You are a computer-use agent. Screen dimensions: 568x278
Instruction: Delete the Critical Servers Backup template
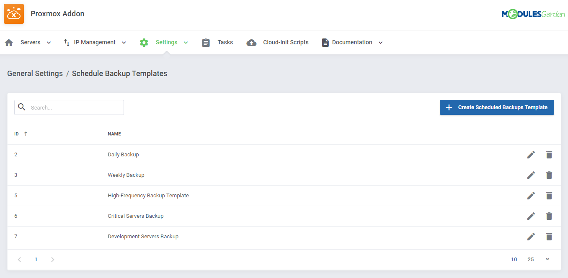coord(549,216)
